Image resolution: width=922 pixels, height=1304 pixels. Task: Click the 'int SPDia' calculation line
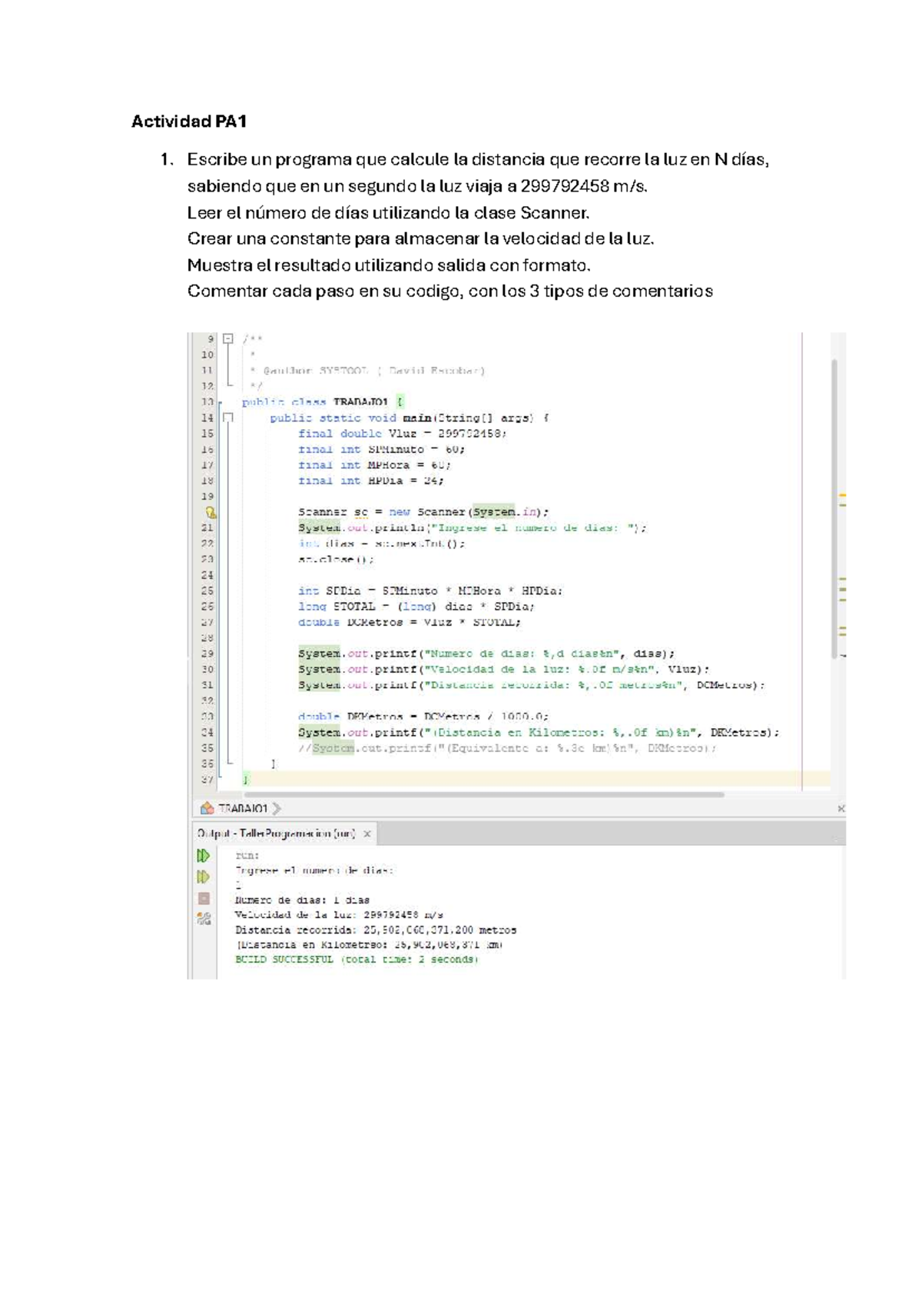[430, 591]
